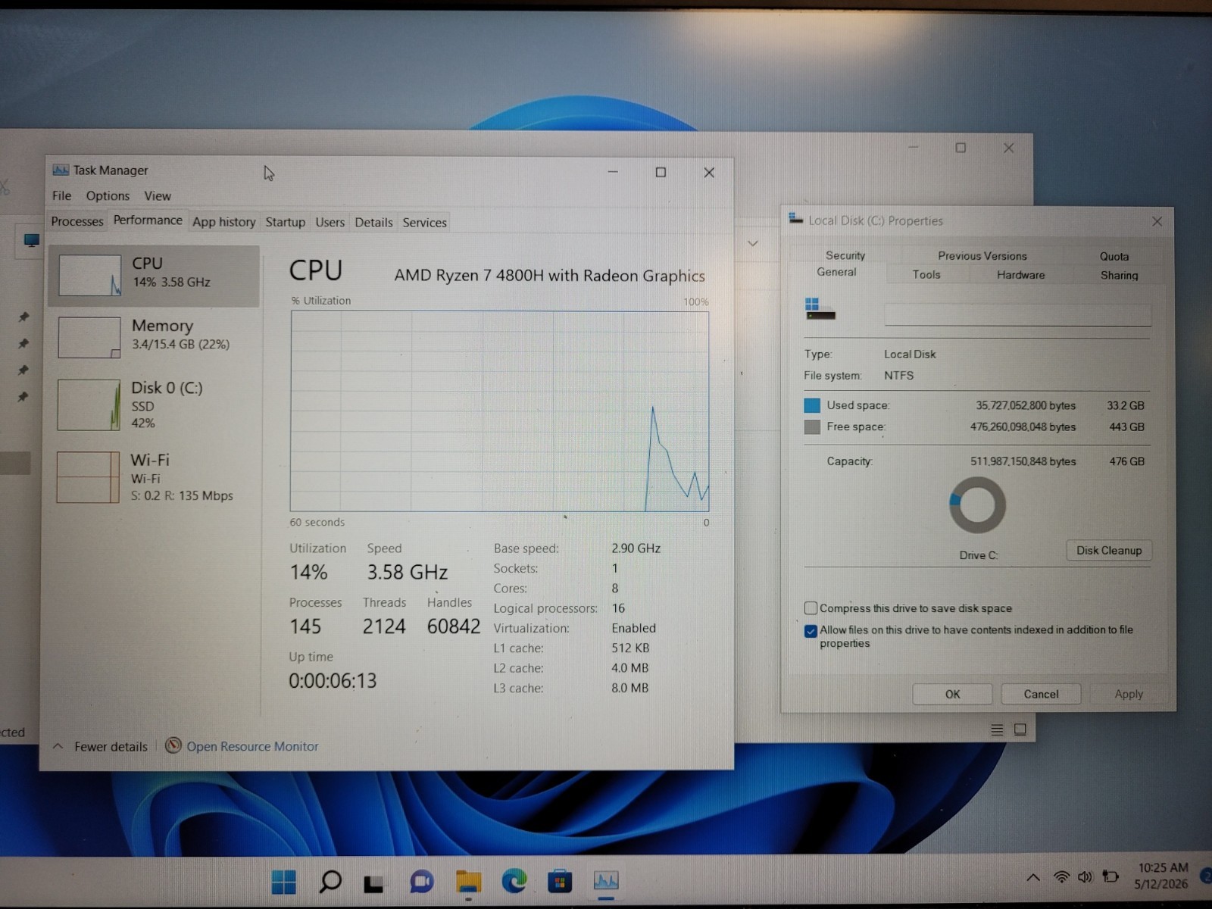Minimize the Task Manager window

(x=613, y=172)
